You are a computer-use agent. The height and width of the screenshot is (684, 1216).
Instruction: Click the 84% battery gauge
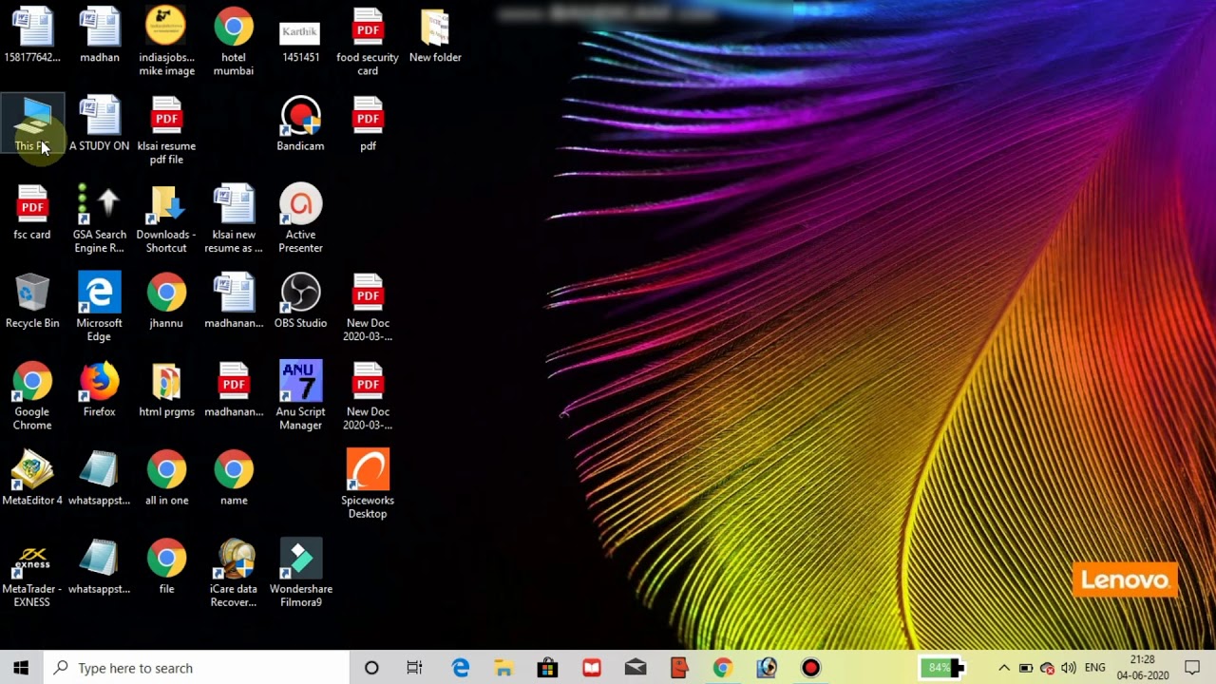pyautogui.click(x=941, y=668)
